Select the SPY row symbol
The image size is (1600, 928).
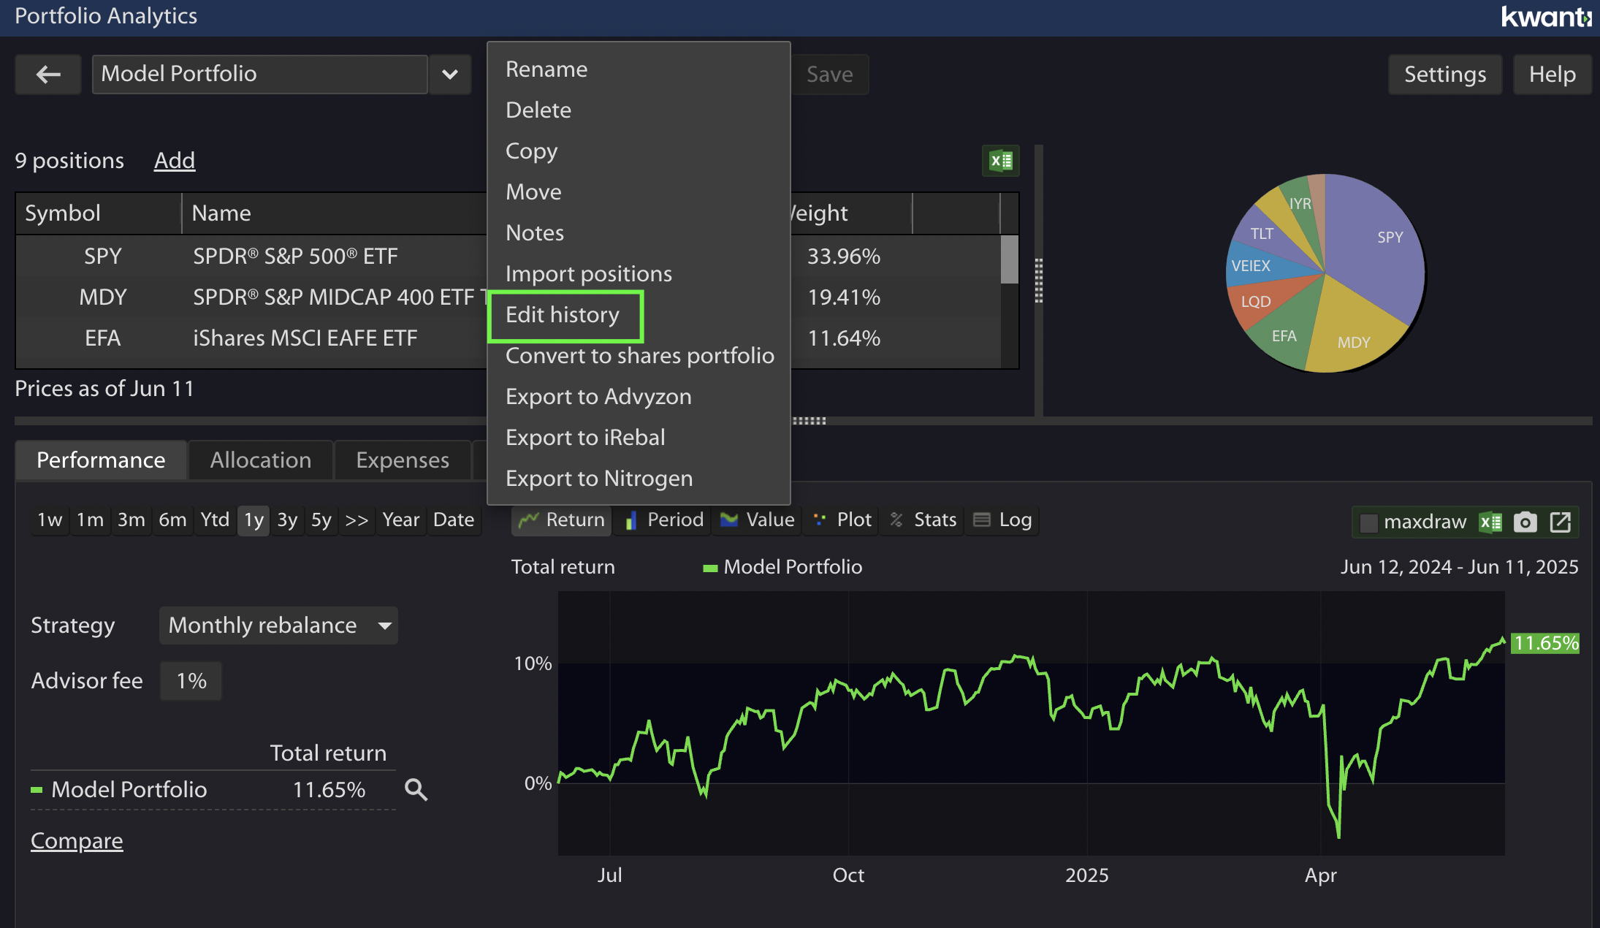[x=102, y=256]
